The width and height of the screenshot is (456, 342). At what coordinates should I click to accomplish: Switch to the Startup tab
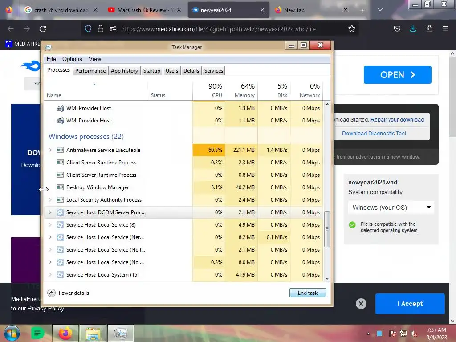click(152, 71)
